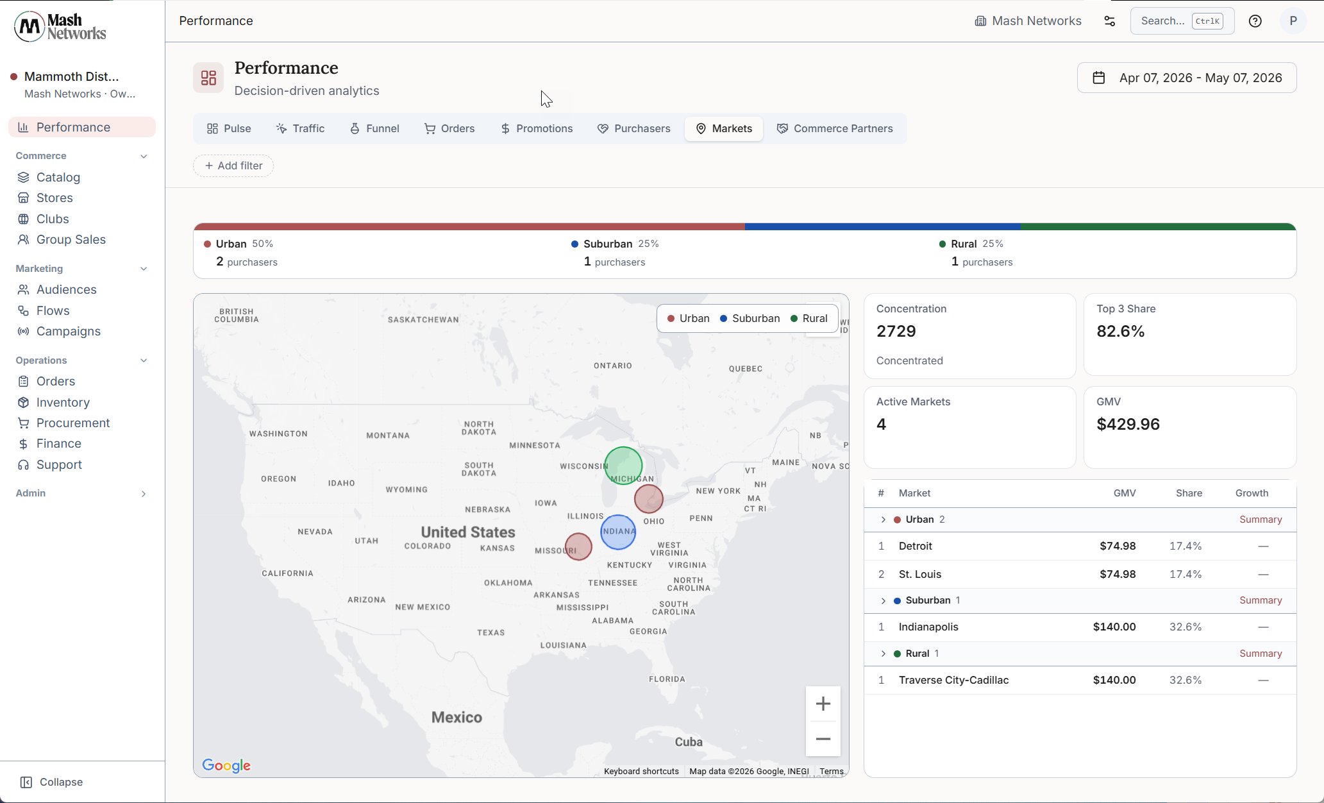Viewport: 1324px width, 803px height.
Task: Select the Detroit market row
Action: click(x=1080, y=546)
